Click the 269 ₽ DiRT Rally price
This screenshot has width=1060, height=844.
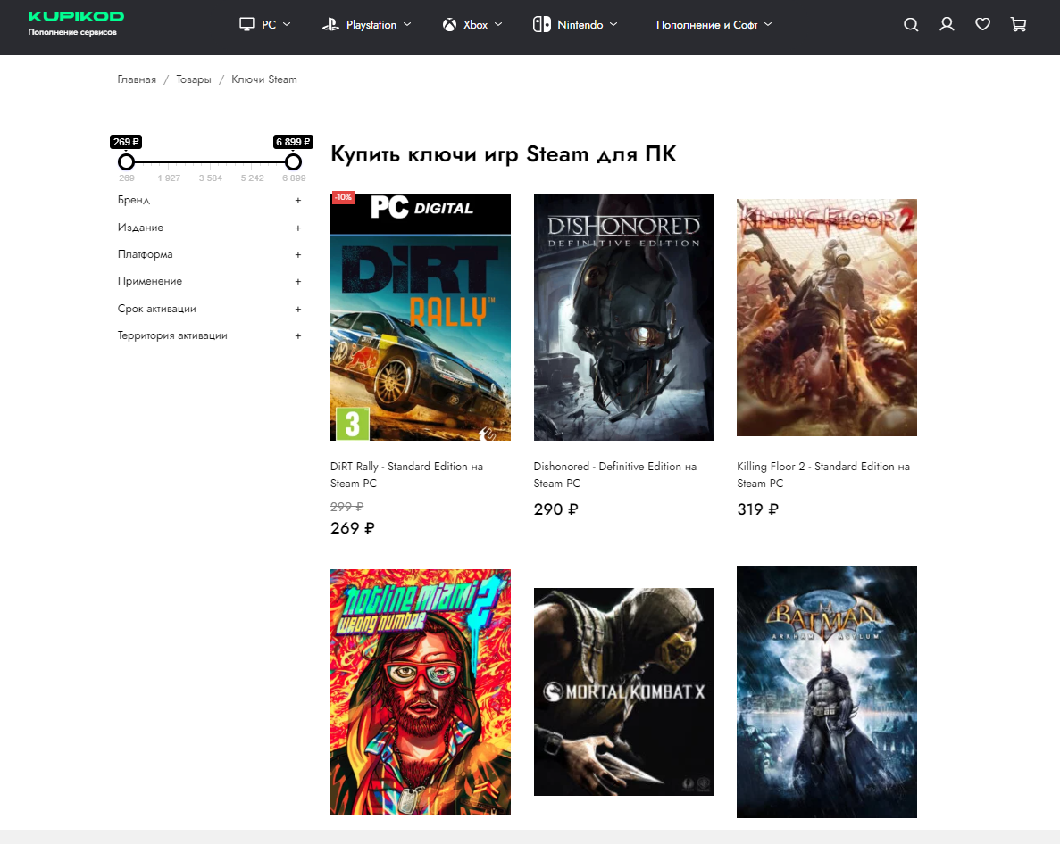[352, 528]
